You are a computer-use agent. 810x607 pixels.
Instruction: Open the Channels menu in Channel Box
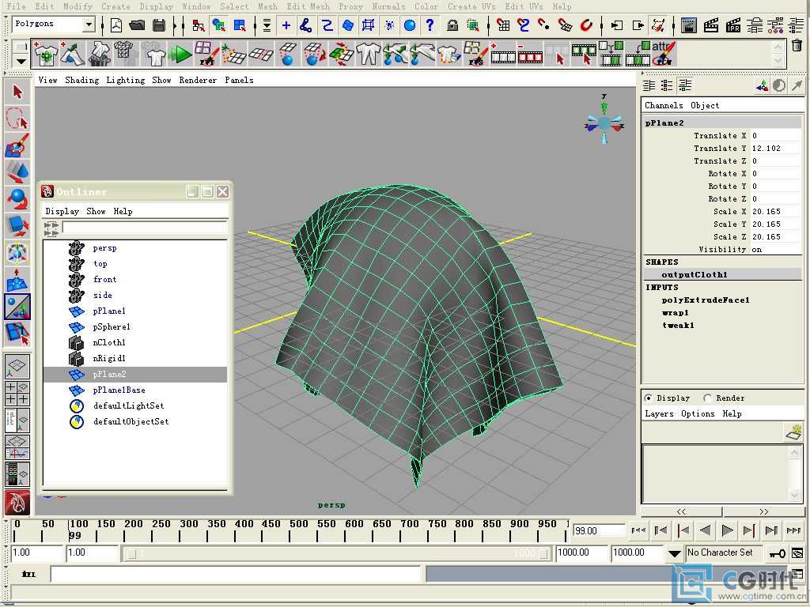click(x=664, y=105)
